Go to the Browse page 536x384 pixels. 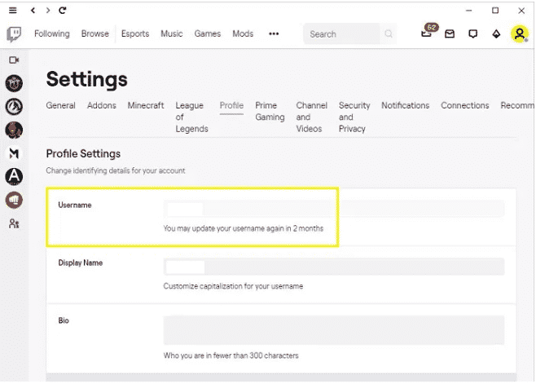pyautogui.click(x=95, y=34)
